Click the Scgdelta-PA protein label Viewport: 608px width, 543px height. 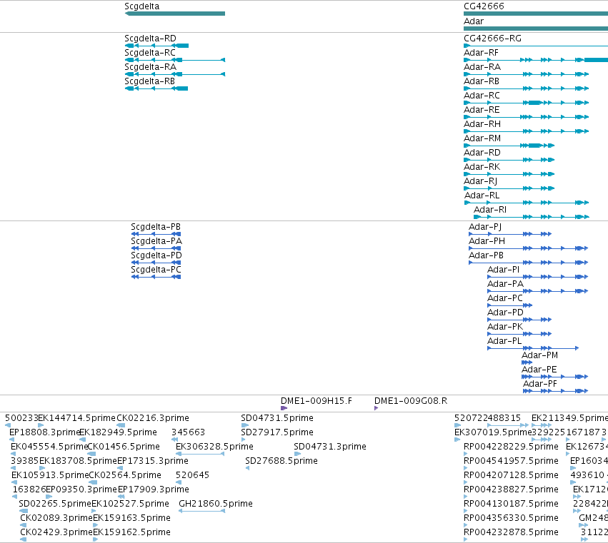tap(156, 241)
